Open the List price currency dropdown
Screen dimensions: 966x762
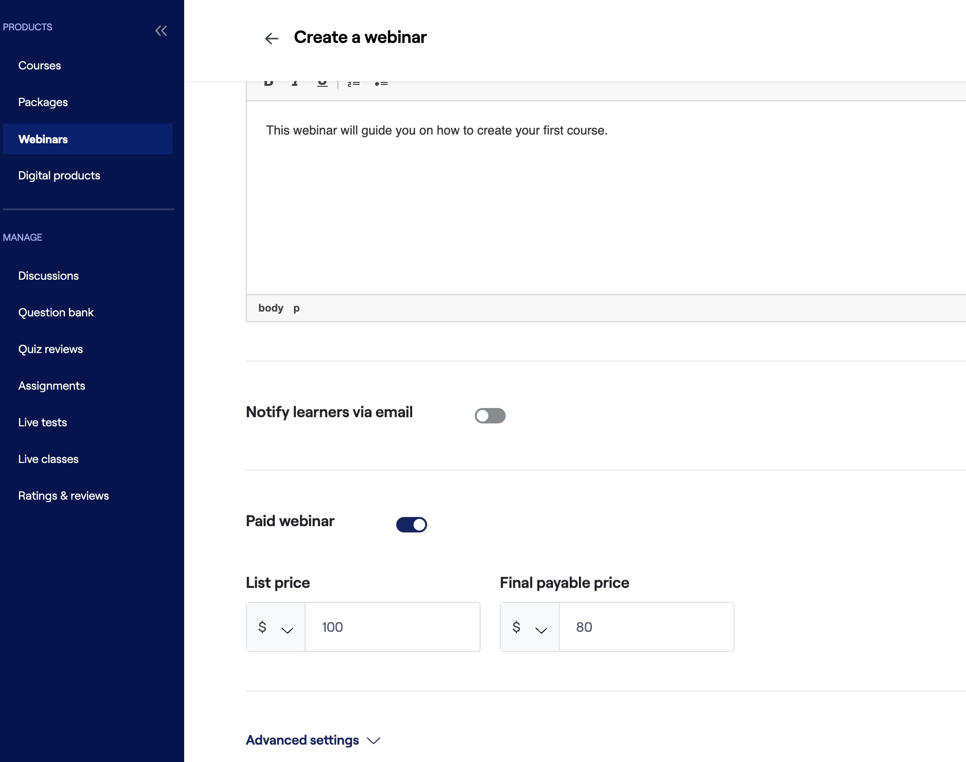click(x=276, y=627)
